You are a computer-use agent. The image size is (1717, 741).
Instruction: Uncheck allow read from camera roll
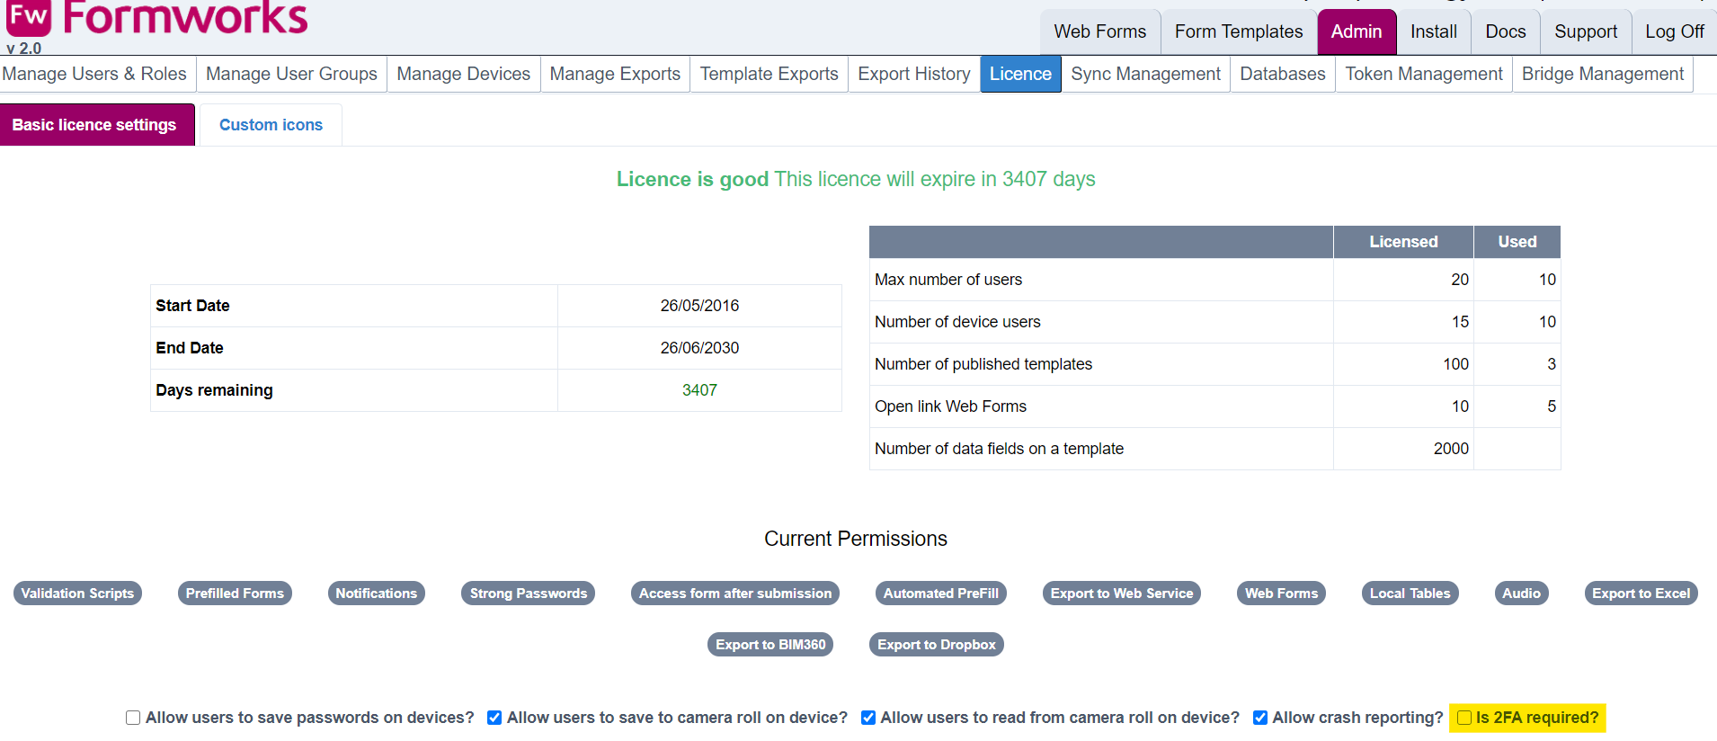click(x=868, y=718)
